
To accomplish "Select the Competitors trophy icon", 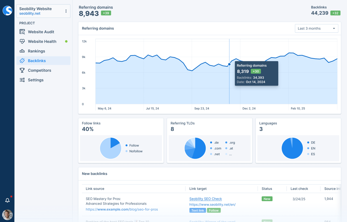I will click(x=23, y=70).
